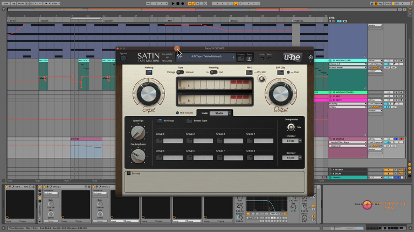Solo the 15 DRONES track
This screenshot has width=414, height=232.
[x=396, y=139]
